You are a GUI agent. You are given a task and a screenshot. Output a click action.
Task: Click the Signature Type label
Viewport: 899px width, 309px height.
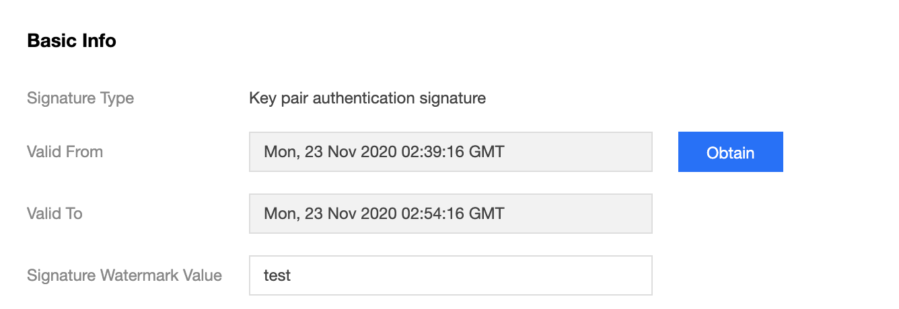click(x=80, y=98)
